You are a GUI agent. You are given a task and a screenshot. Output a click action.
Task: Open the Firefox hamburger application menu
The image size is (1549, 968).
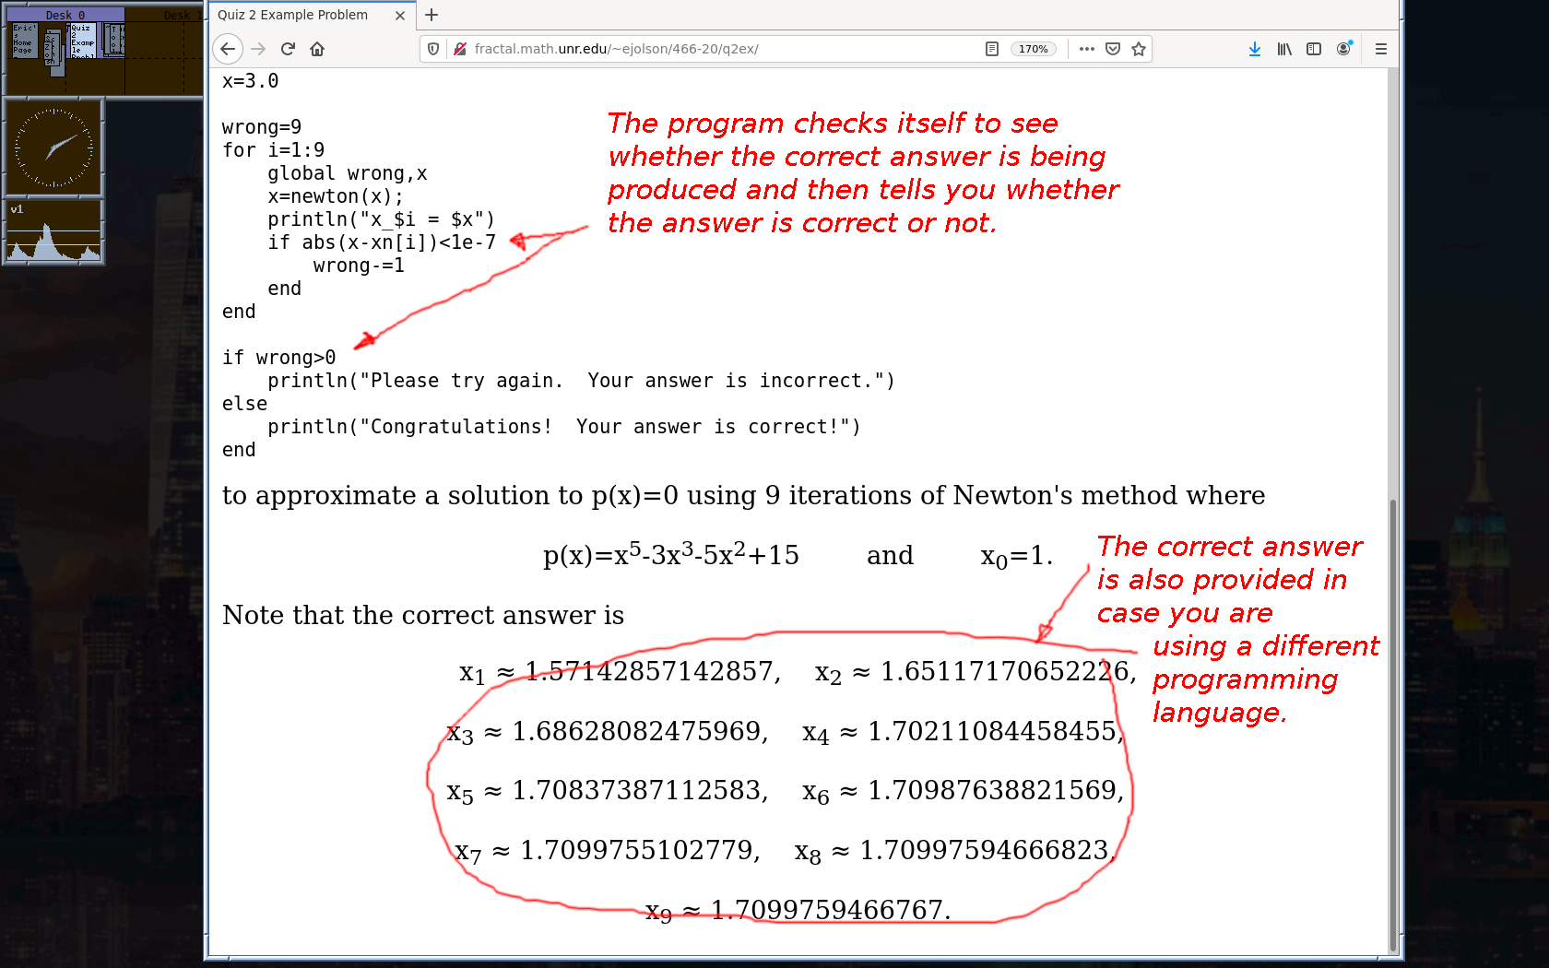(x=1381, y=49)
